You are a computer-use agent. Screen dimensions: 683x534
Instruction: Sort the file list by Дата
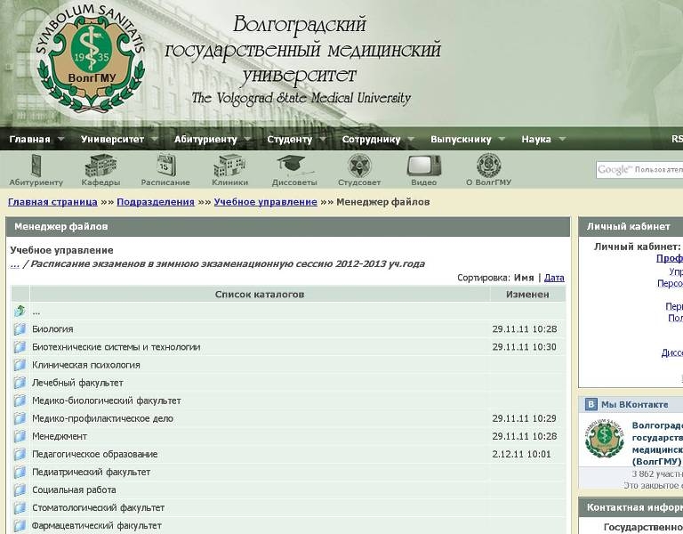pos(554,278)
